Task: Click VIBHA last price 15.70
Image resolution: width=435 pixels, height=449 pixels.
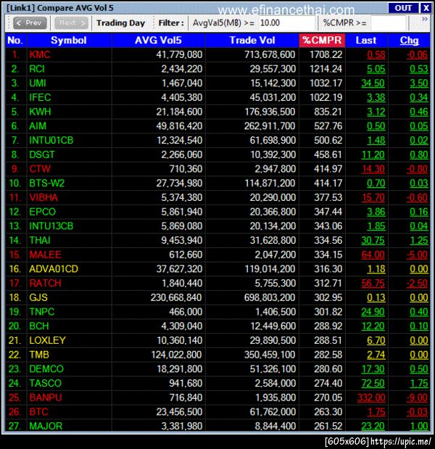Action: 373,197
